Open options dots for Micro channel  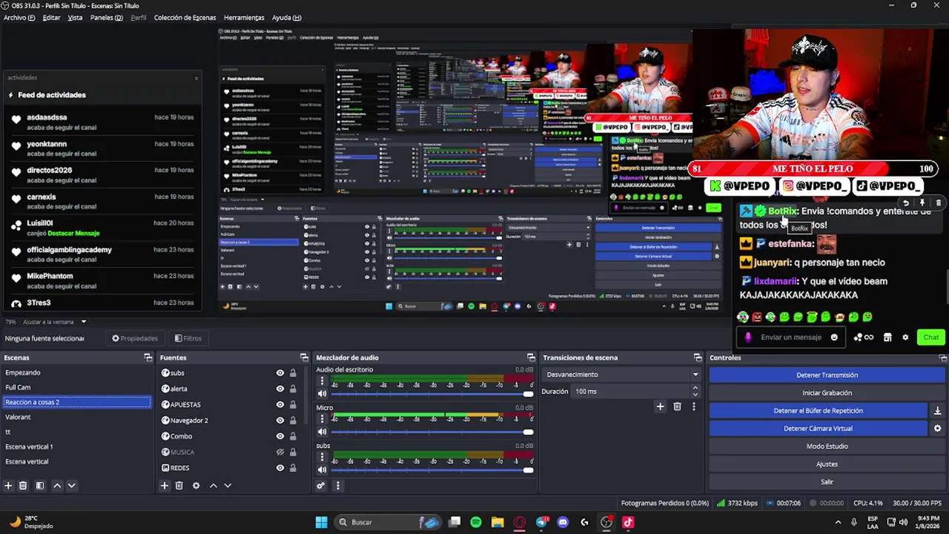(322, 418)
